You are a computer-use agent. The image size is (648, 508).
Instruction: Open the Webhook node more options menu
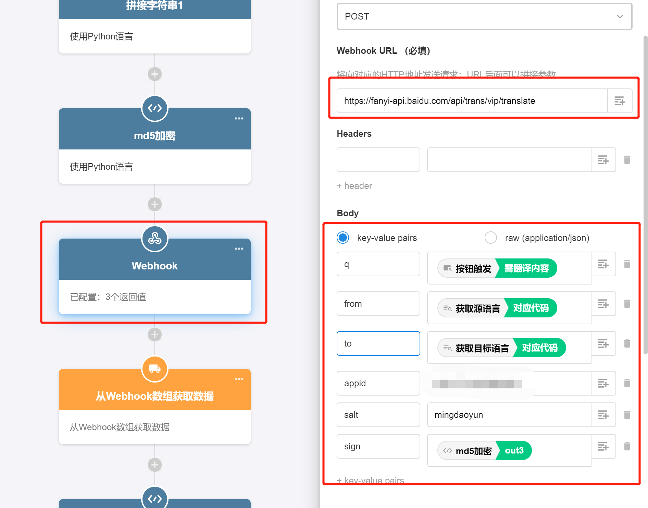(x=239, y=249)
